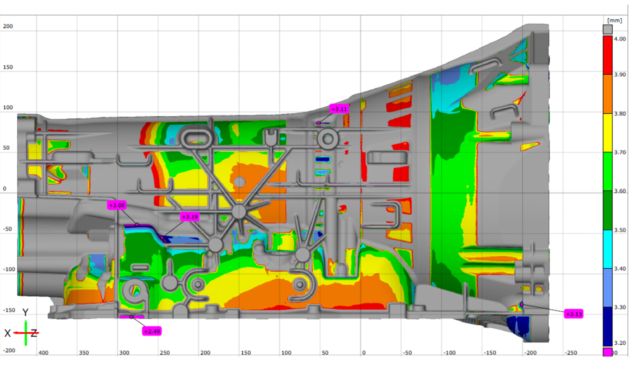Viewport: 631px width, 370px height.
Task: Click the +3.19 annotation flag
Action: pyautogui.click(x=189, y=217)
